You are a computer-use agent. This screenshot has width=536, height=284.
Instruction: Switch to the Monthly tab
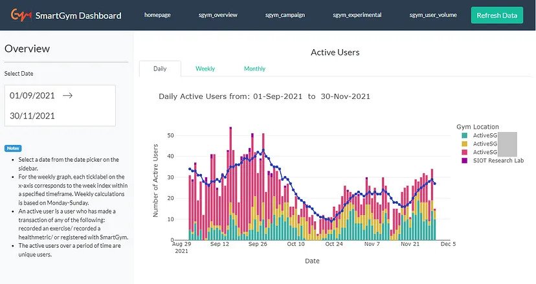point(254,69)
